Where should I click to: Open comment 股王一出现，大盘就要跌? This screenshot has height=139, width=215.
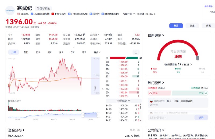pyautogui.click(x=180, y=101)
